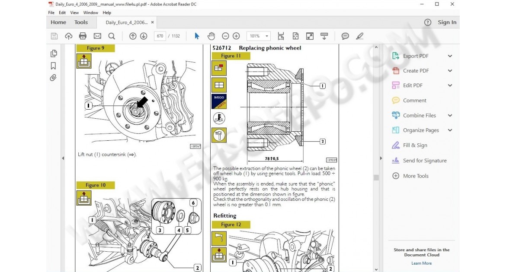
Task: Click the page number field
Action: [x=160, y=36]
